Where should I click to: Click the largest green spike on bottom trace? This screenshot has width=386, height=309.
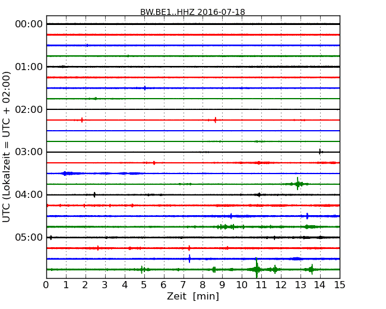[x=257, y=268]
